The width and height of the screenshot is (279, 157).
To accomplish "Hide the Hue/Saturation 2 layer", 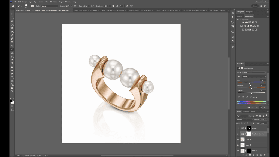I will [x=238, y=134].
